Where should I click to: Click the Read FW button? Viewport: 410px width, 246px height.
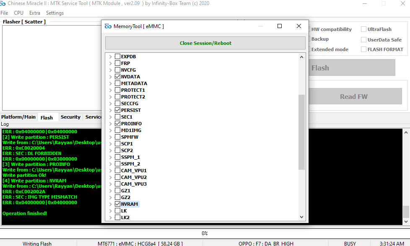[355, 96]
